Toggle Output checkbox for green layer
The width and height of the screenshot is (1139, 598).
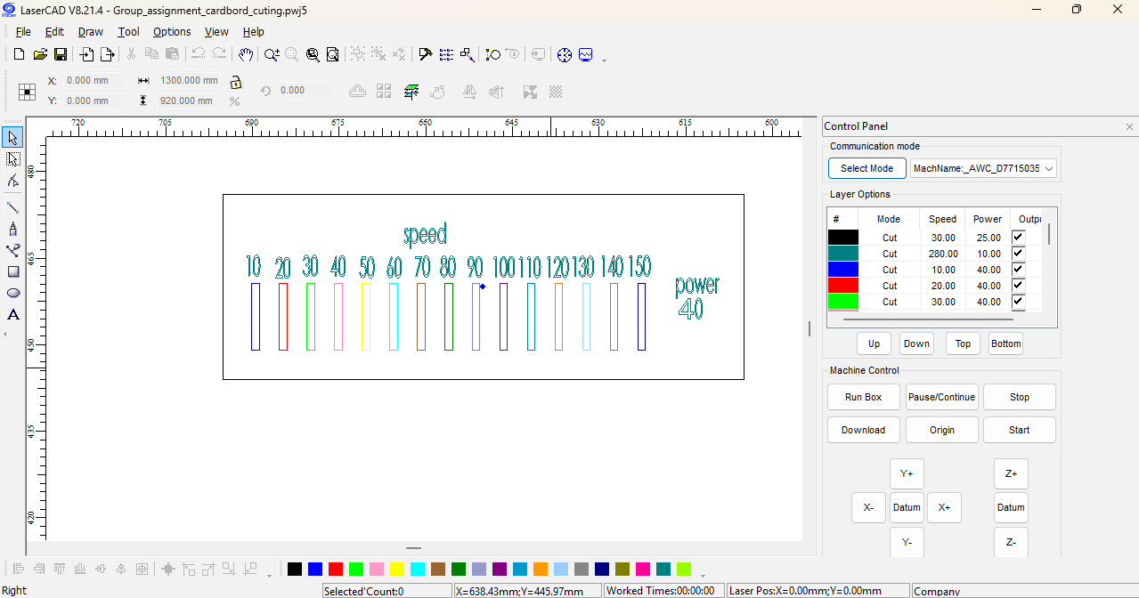coord(1019,302)
